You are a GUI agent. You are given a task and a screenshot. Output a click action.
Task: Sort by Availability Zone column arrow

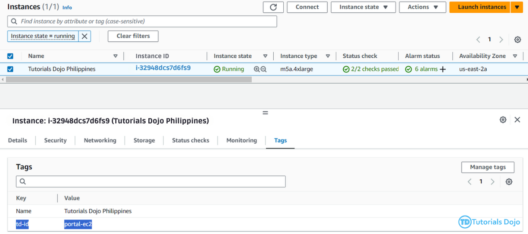(515, 56)
